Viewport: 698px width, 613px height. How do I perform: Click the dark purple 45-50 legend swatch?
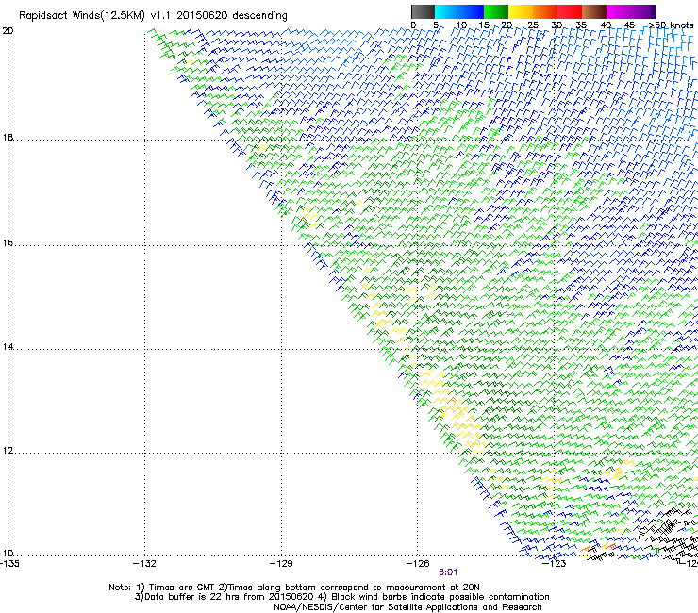pos(643,11)
